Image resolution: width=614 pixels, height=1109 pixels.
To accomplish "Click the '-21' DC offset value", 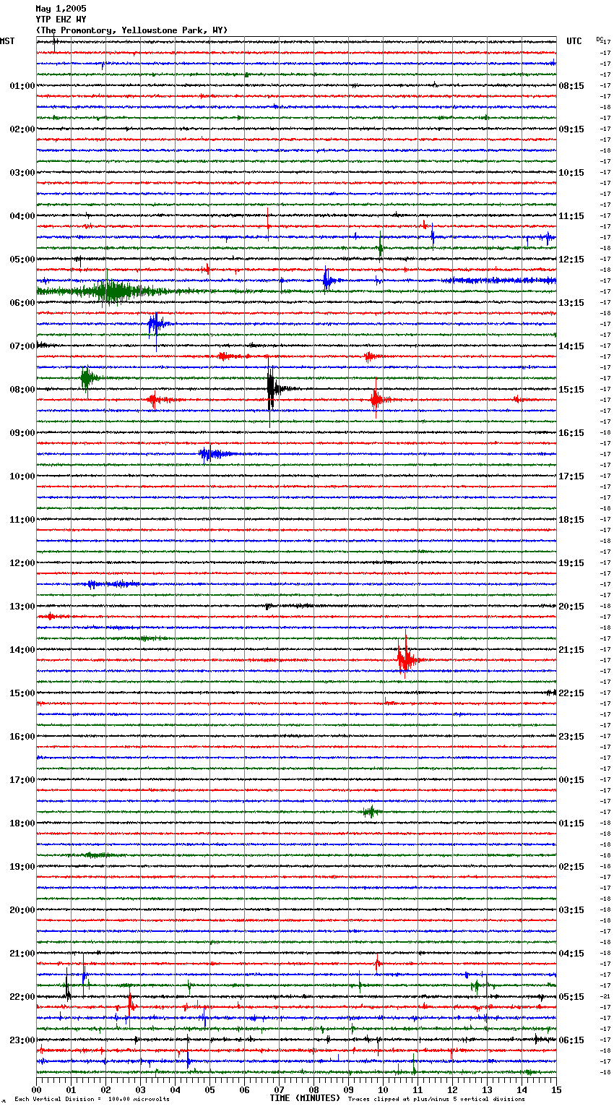I will tap(605, 996).
